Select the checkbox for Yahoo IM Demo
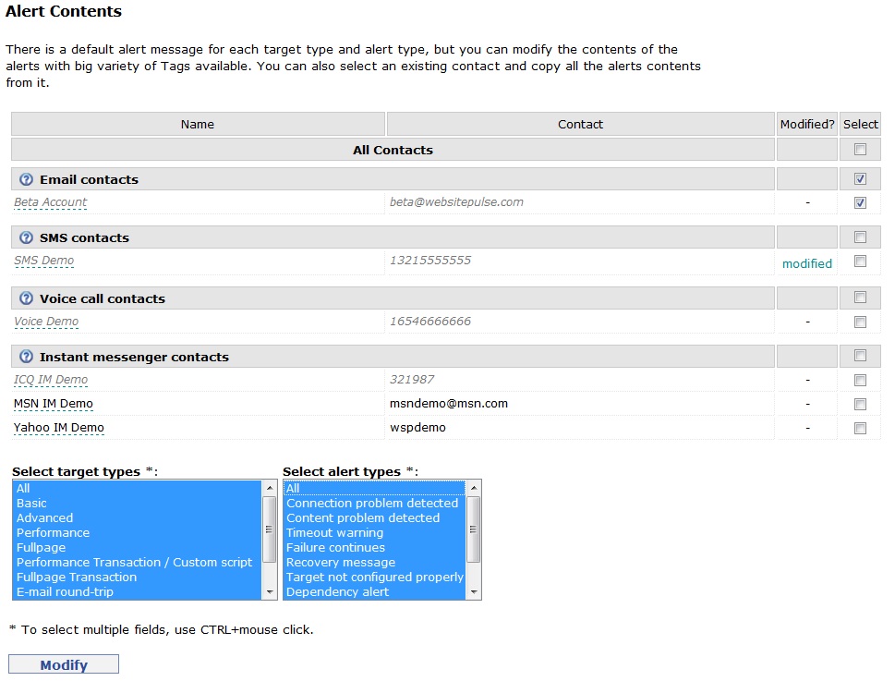The width and height of the screenshot is (895, 681). [x=860, y=428]
